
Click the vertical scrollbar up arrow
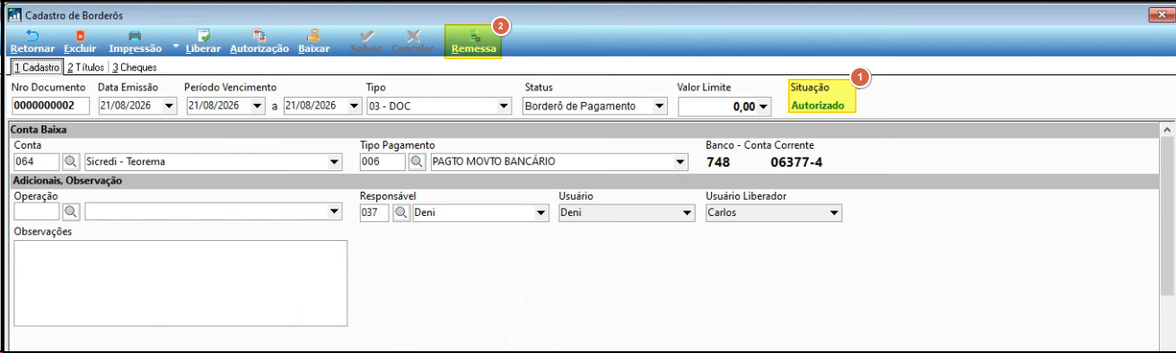[x=1168, y=130]
